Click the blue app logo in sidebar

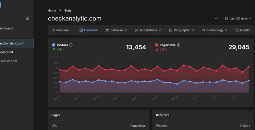pyautogui.click(x=0, y=5)
